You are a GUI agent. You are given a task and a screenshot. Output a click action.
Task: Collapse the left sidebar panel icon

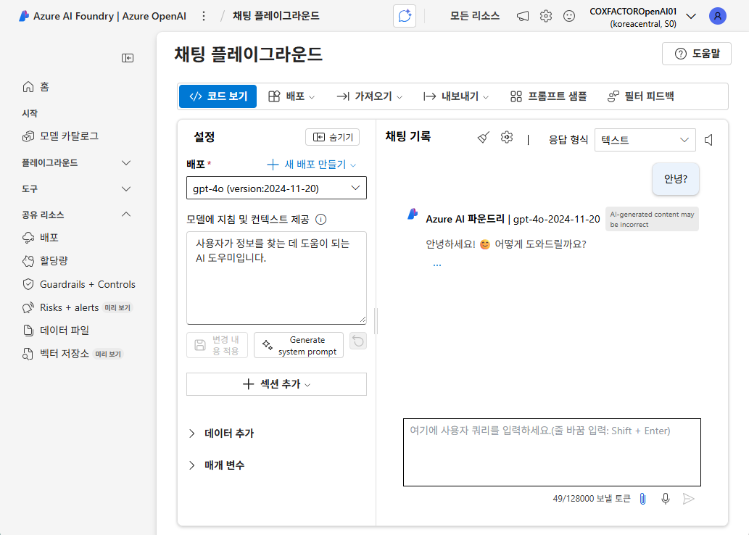(x=128, y=58)
